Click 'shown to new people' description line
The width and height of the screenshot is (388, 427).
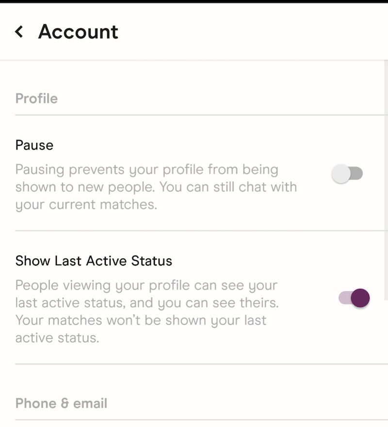[x=156, y=187]
